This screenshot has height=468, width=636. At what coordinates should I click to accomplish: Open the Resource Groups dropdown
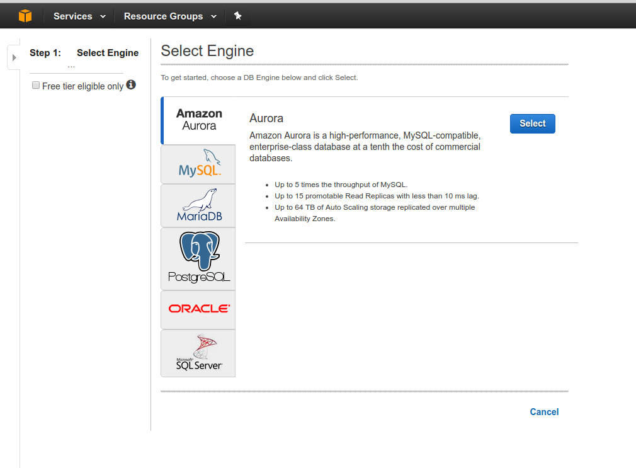click(x=170, y=16)
